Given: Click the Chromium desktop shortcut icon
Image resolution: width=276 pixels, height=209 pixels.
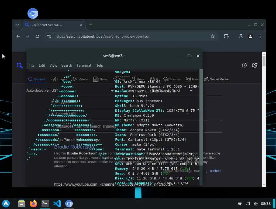Looking at the screenshot, I should click(x=33, y=13).
